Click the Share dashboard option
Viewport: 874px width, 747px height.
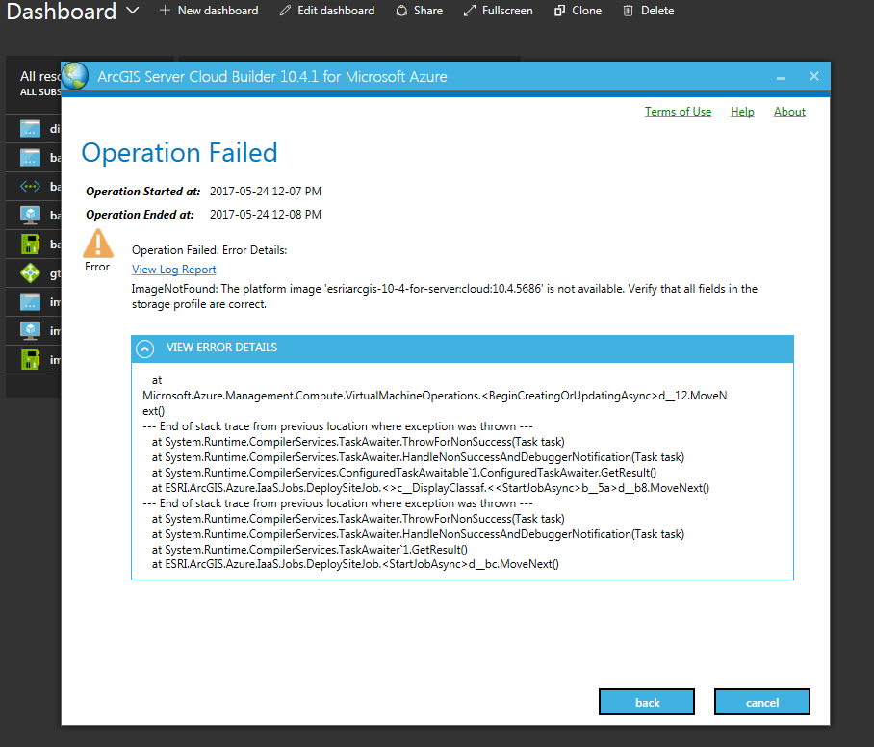[419, 11]
